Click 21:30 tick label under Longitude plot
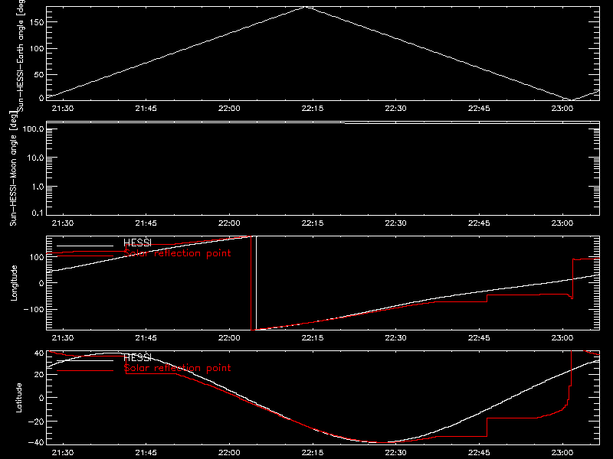Screen dimensions: 613x459 63,337
